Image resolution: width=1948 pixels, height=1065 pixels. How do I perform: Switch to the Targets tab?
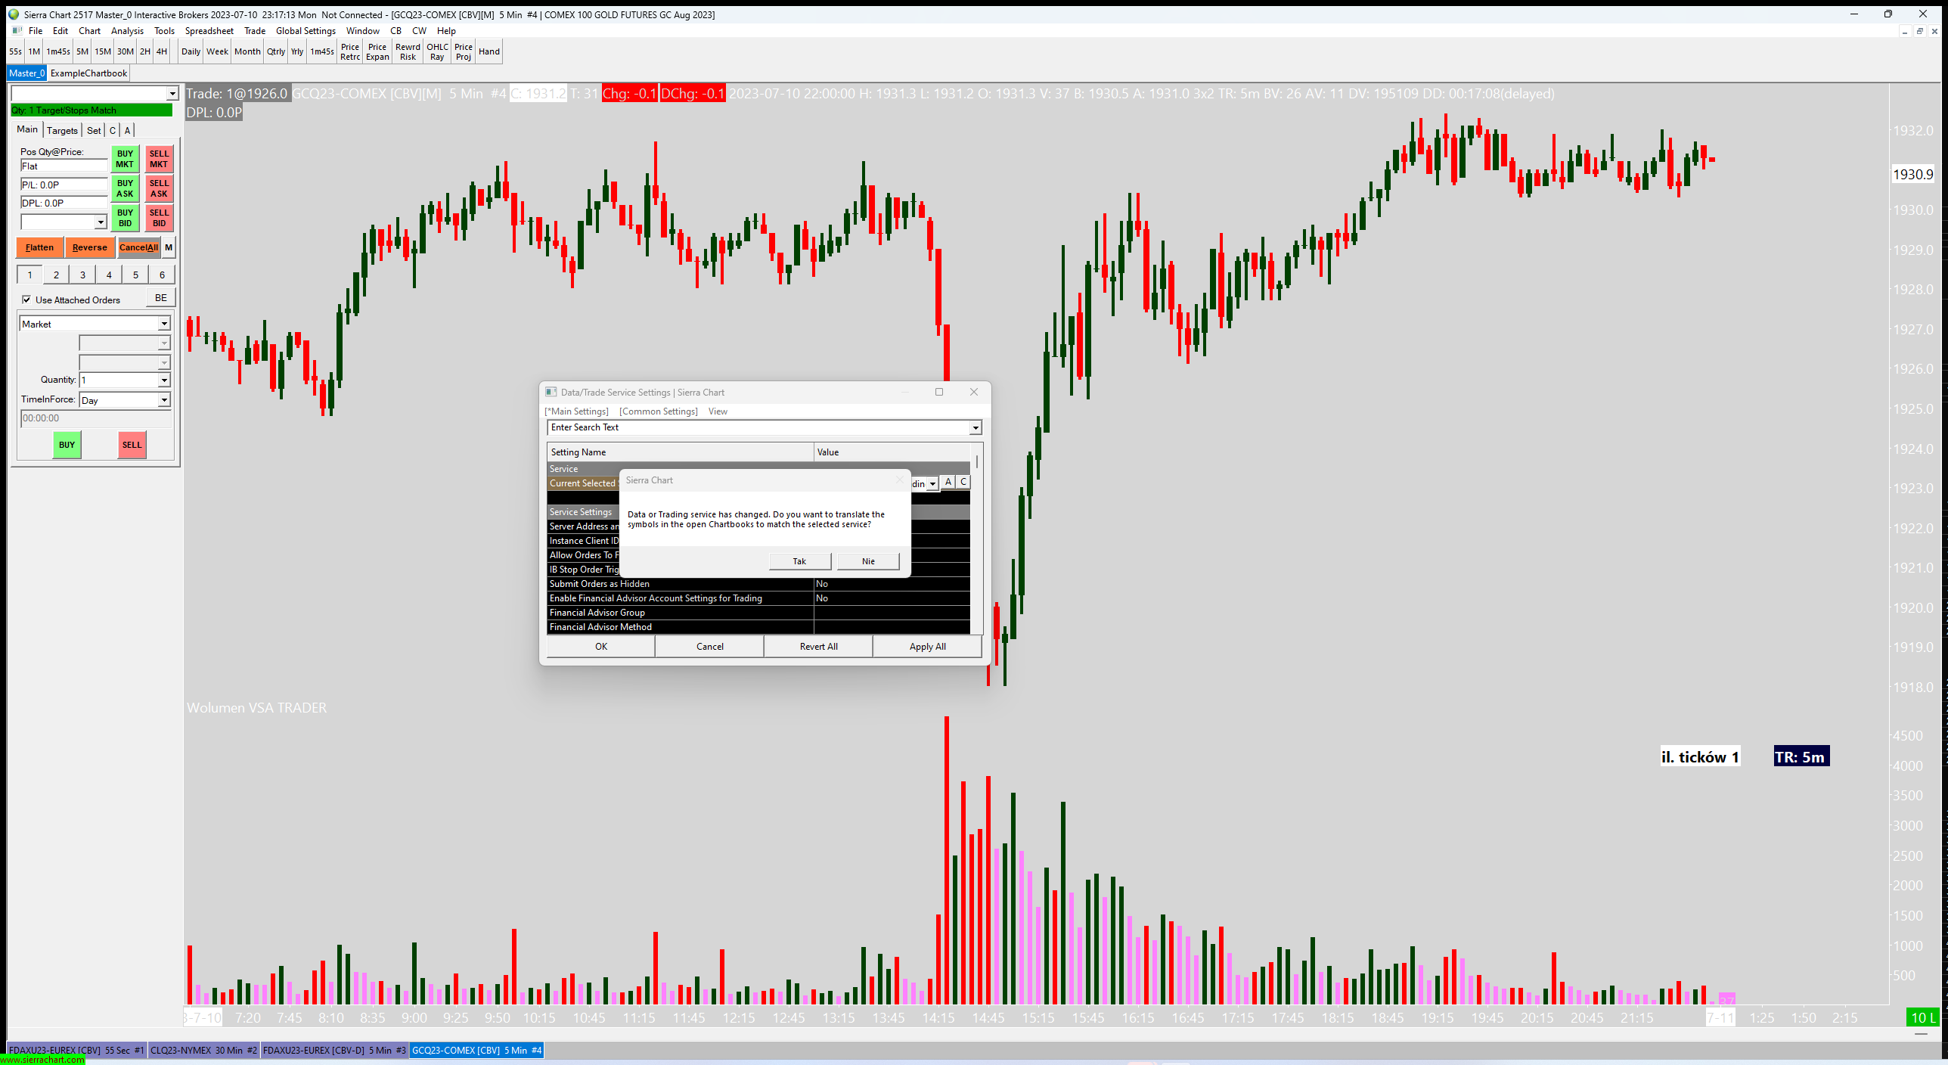pyautogui.click(x=62, y=130)
